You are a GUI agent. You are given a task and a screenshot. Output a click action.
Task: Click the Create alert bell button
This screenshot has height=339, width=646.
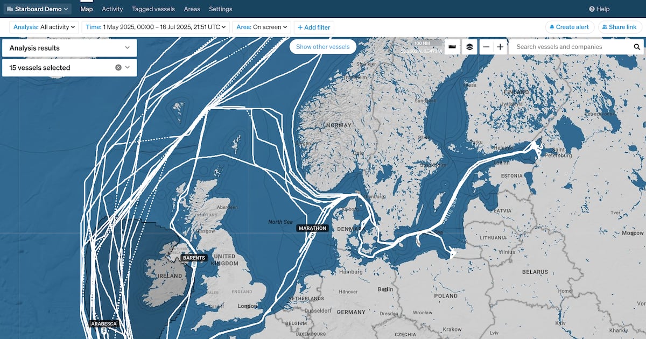570,27
